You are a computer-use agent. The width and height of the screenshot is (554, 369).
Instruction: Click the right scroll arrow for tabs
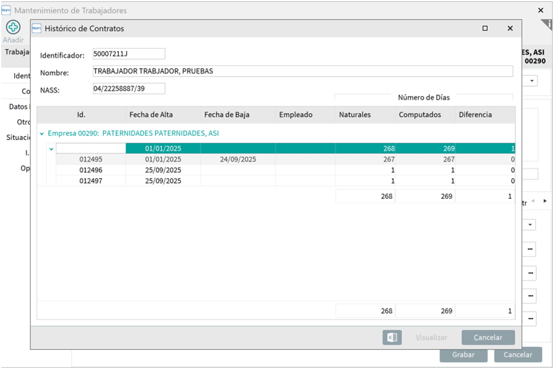coord(545,201)
